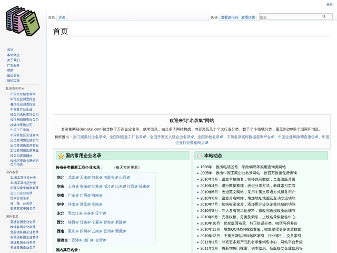Click the magnifier search icon
Screen dimensions: 337x253
coord(324,16)
